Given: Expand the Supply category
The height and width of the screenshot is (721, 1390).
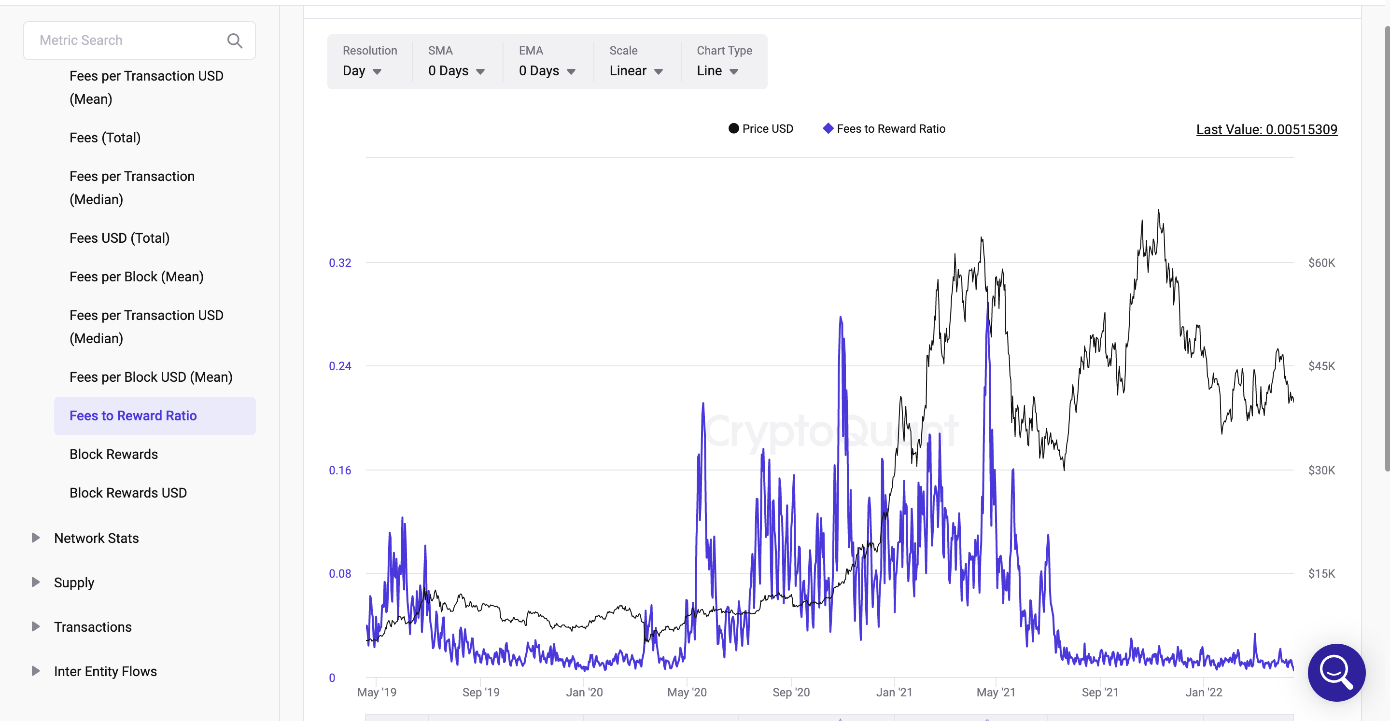Looking at the screenshot, I should tap(36, 582).
